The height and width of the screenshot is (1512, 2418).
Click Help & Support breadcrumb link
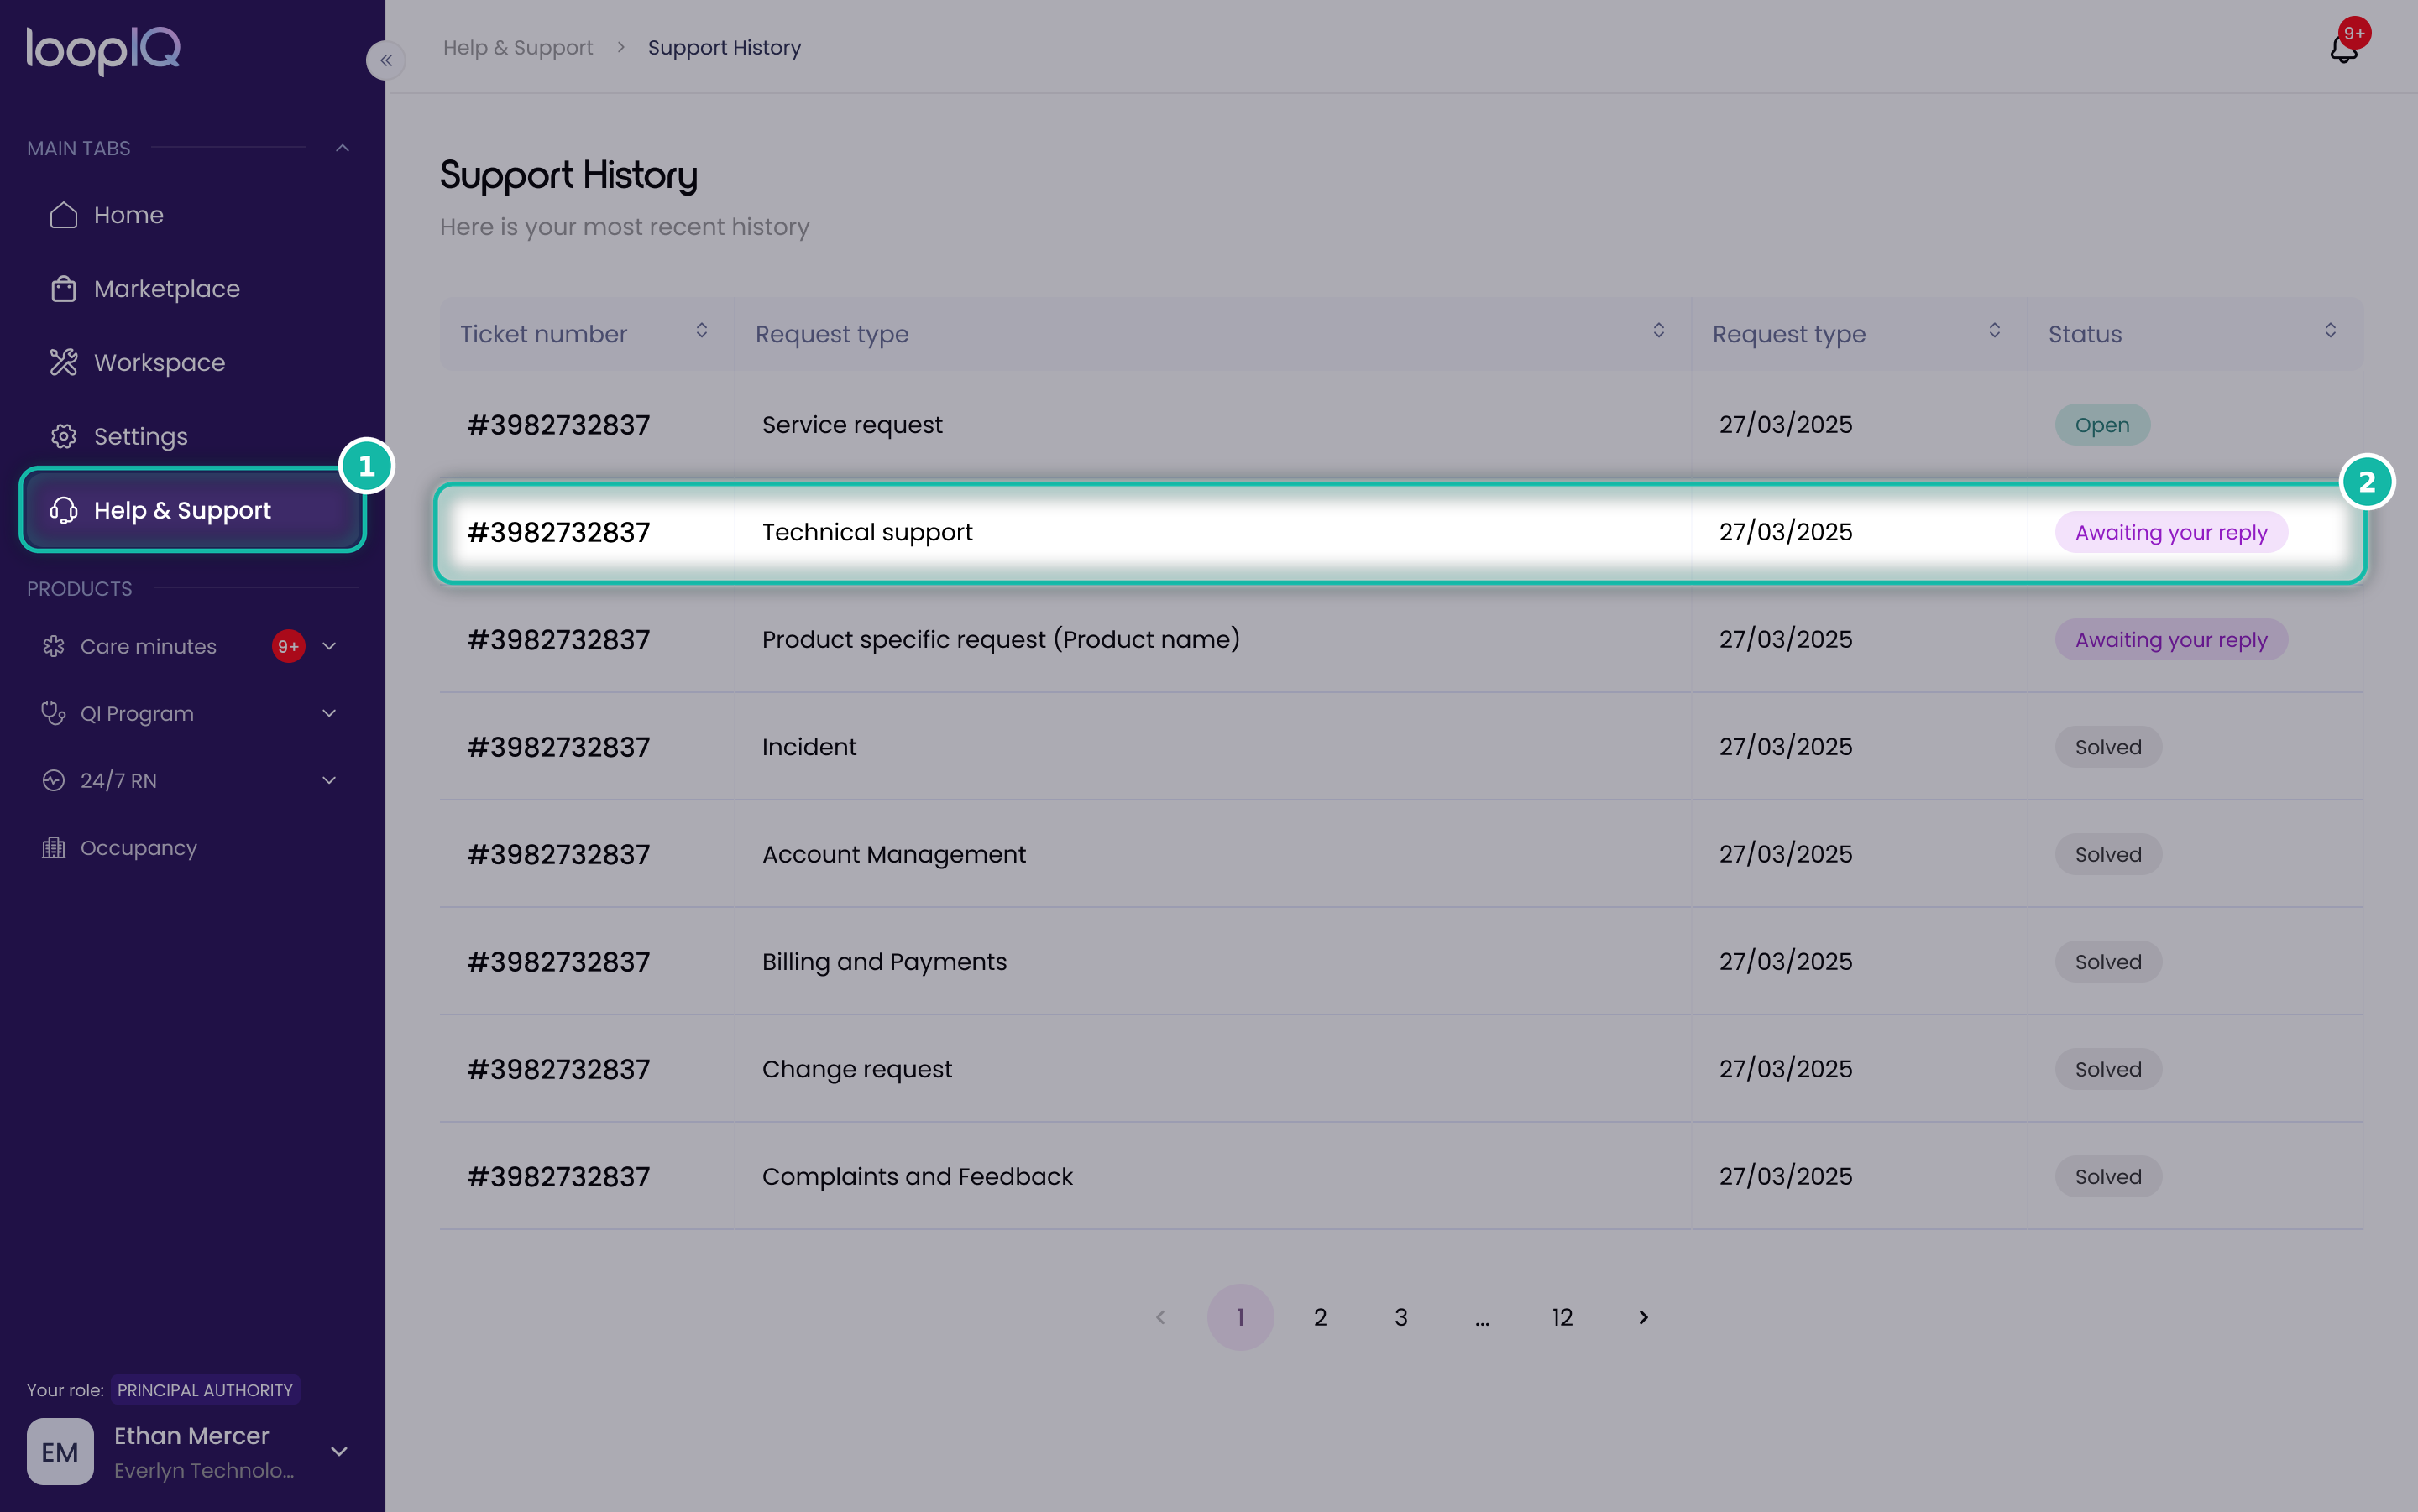pos(518,48)
